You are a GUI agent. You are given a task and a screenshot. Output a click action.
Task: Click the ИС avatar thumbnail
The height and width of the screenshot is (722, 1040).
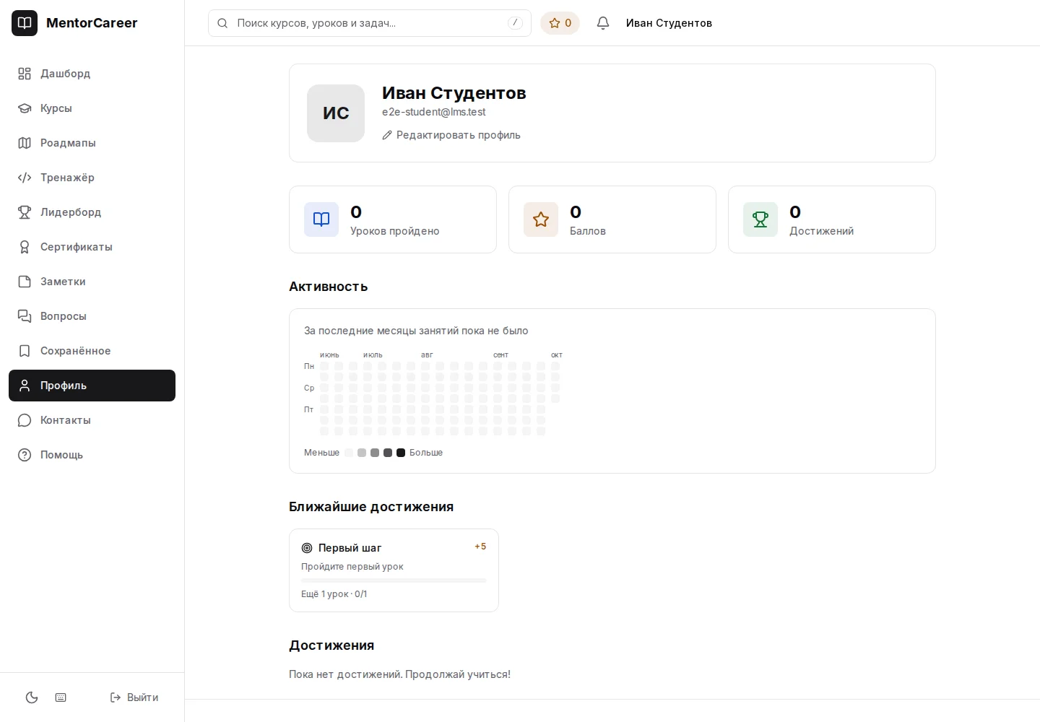click(336, 113)
